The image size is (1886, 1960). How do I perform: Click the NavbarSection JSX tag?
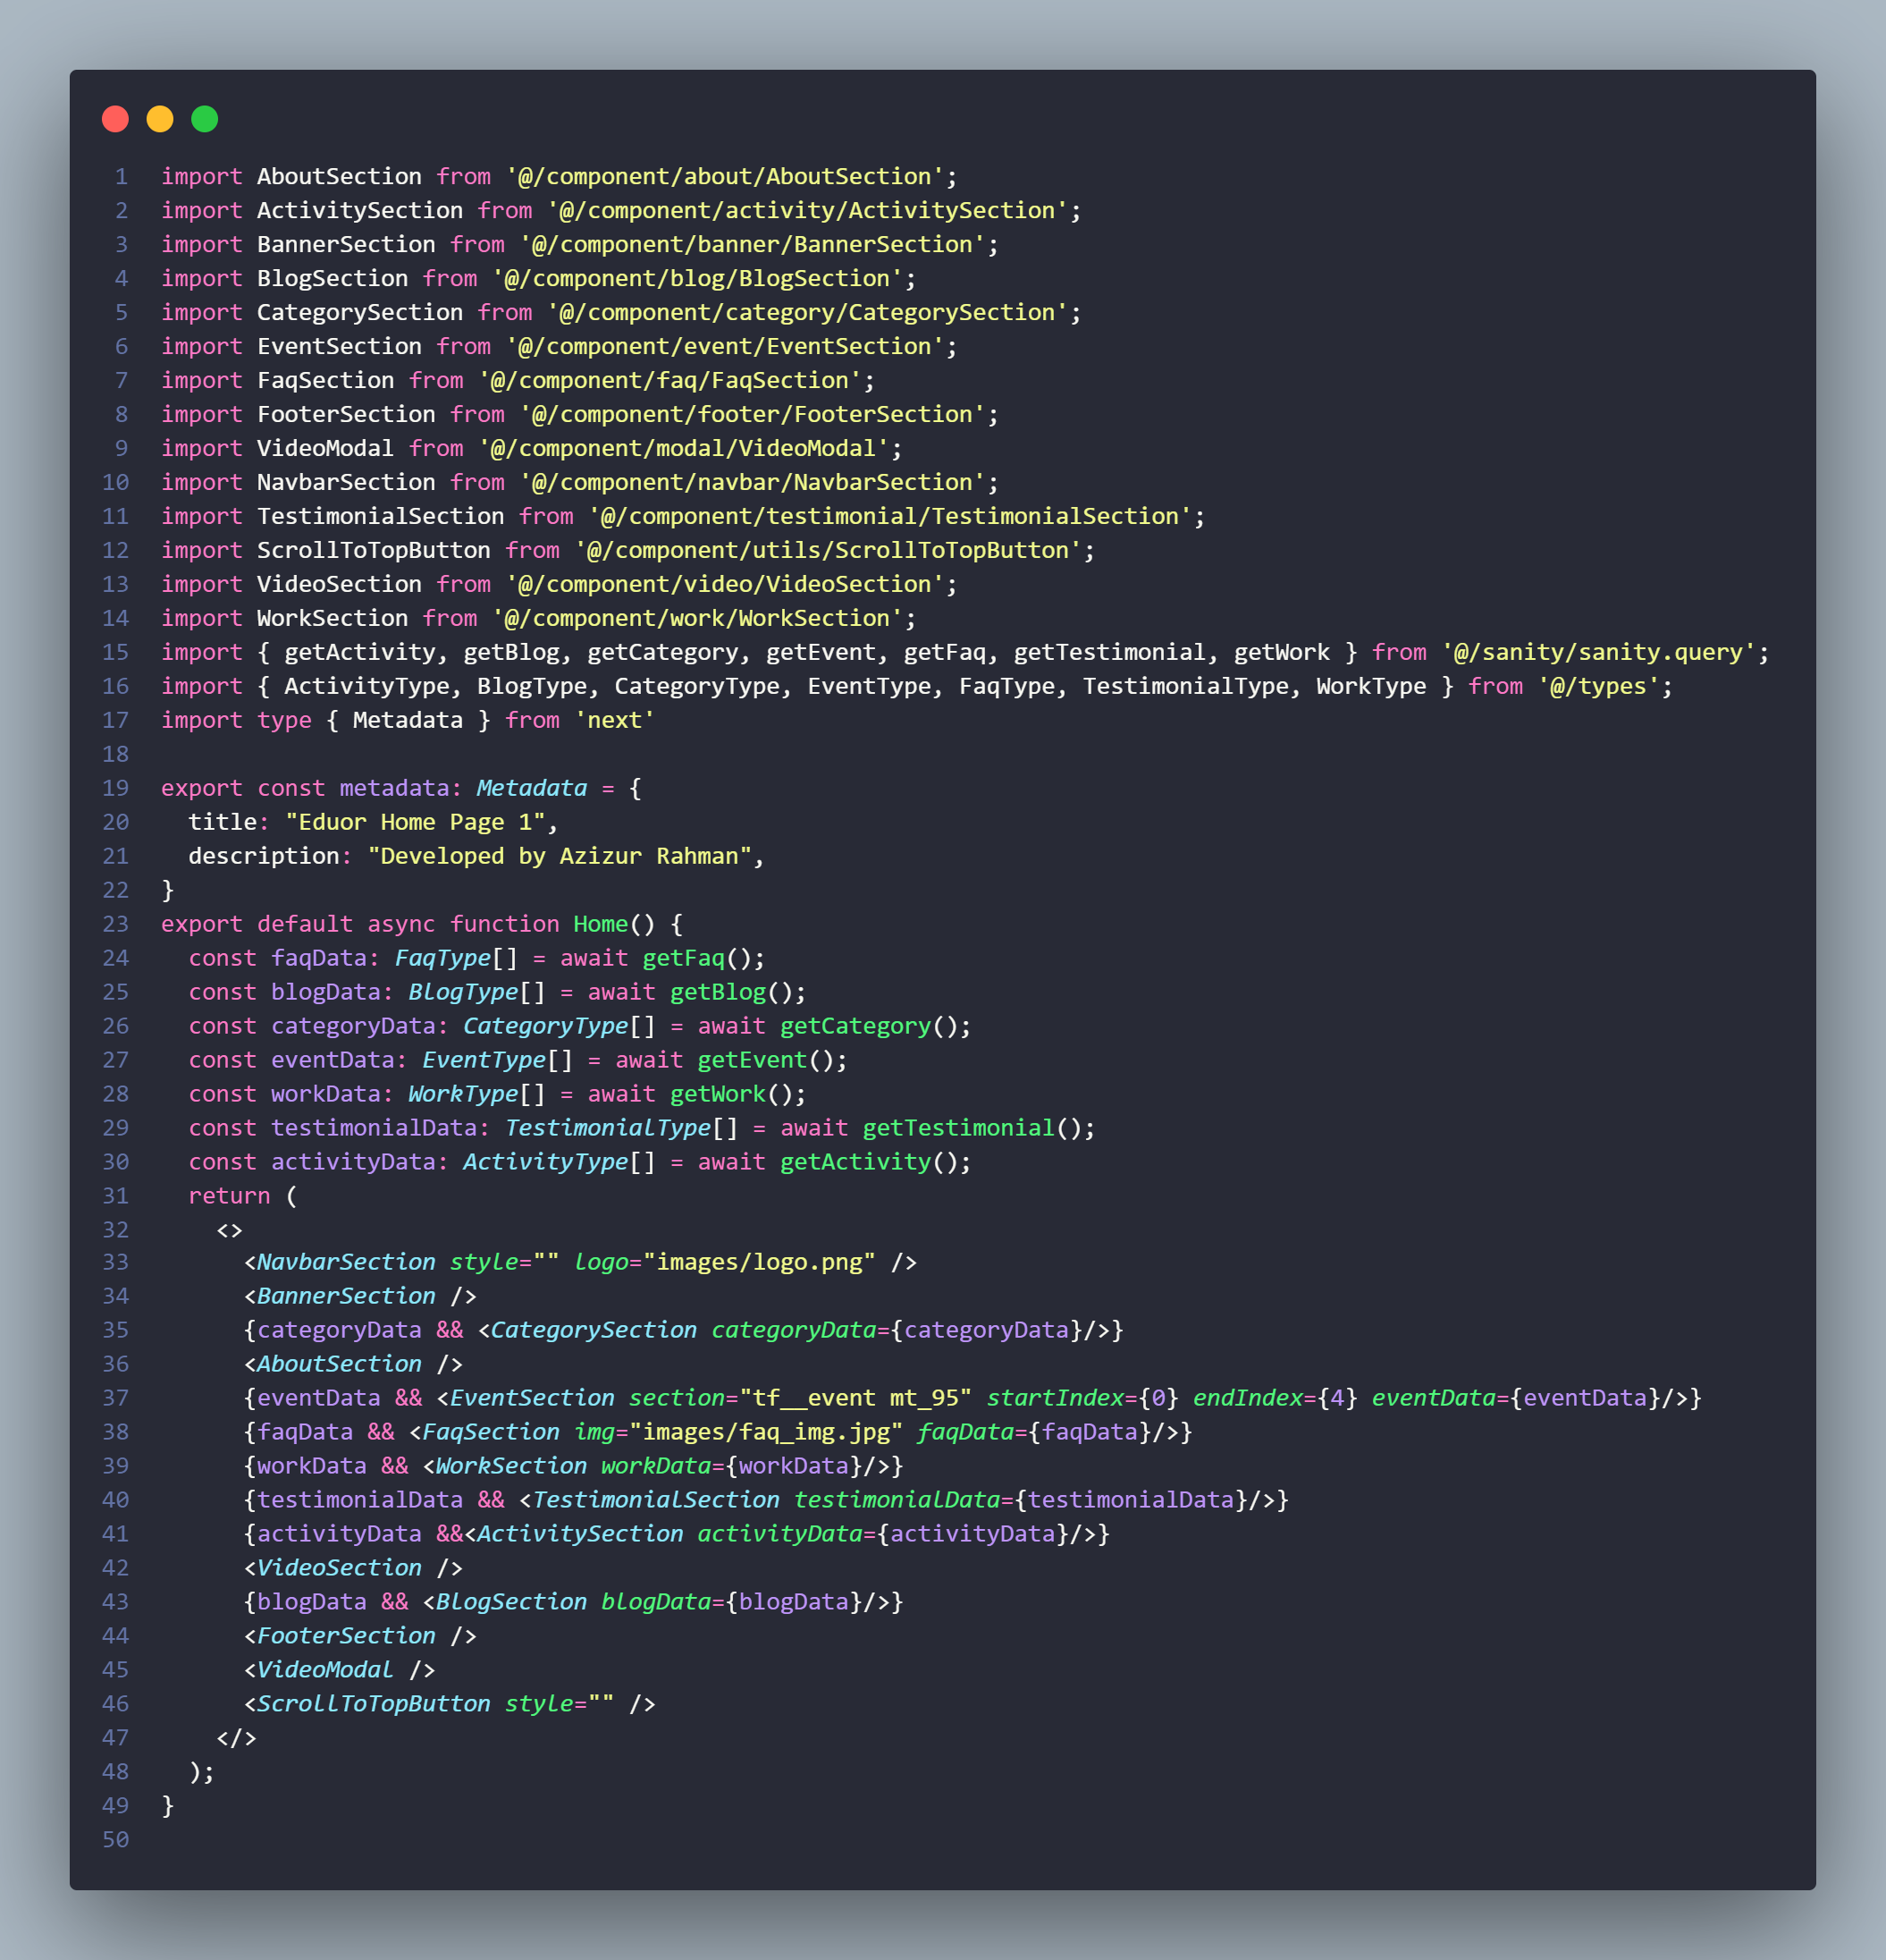click(346, 1262)
